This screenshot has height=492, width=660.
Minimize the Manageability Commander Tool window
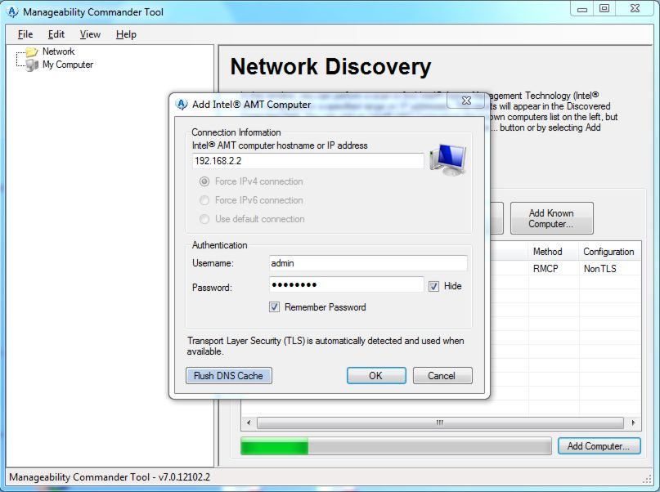coord(582,8)
